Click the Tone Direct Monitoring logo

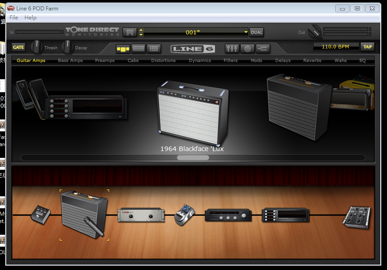(92, 31)
